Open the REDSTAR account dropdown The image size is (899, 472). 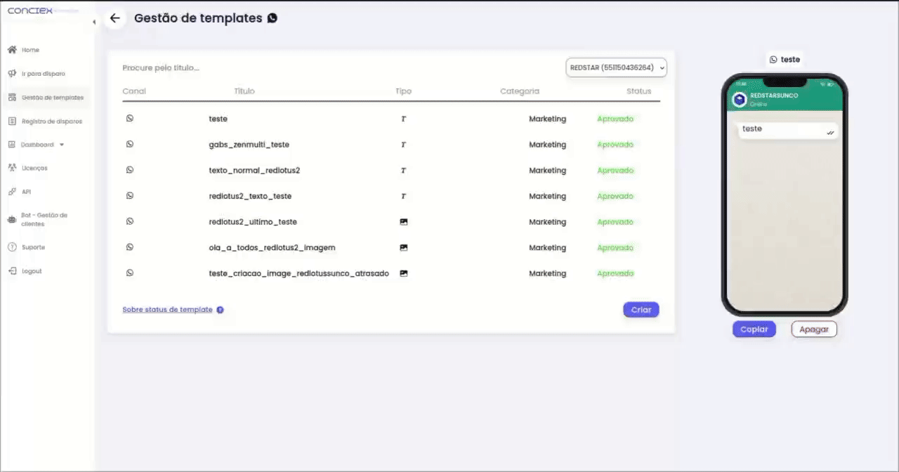(x=616, y=67)
